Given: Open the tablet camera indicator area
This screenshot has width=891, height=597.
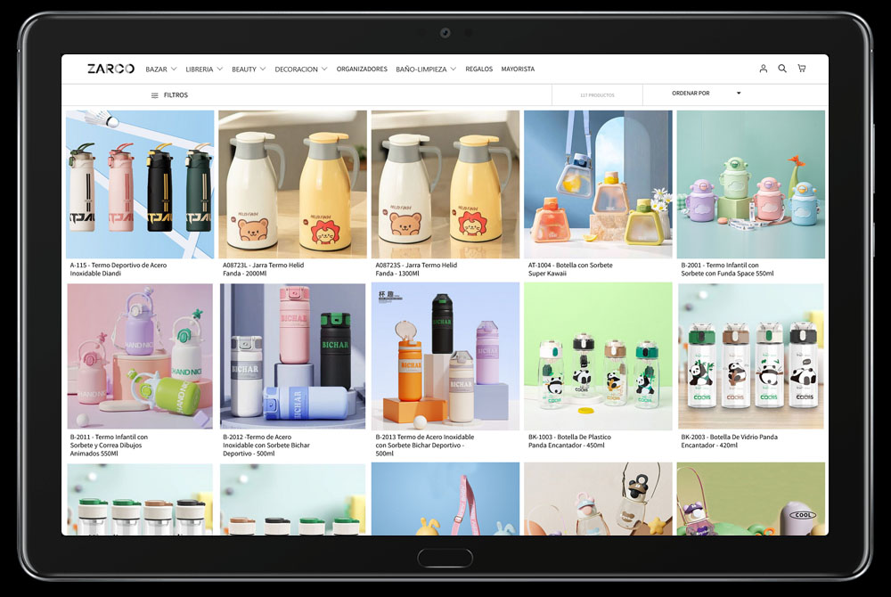Looking at the screenshot, I should tap(444, 32).
